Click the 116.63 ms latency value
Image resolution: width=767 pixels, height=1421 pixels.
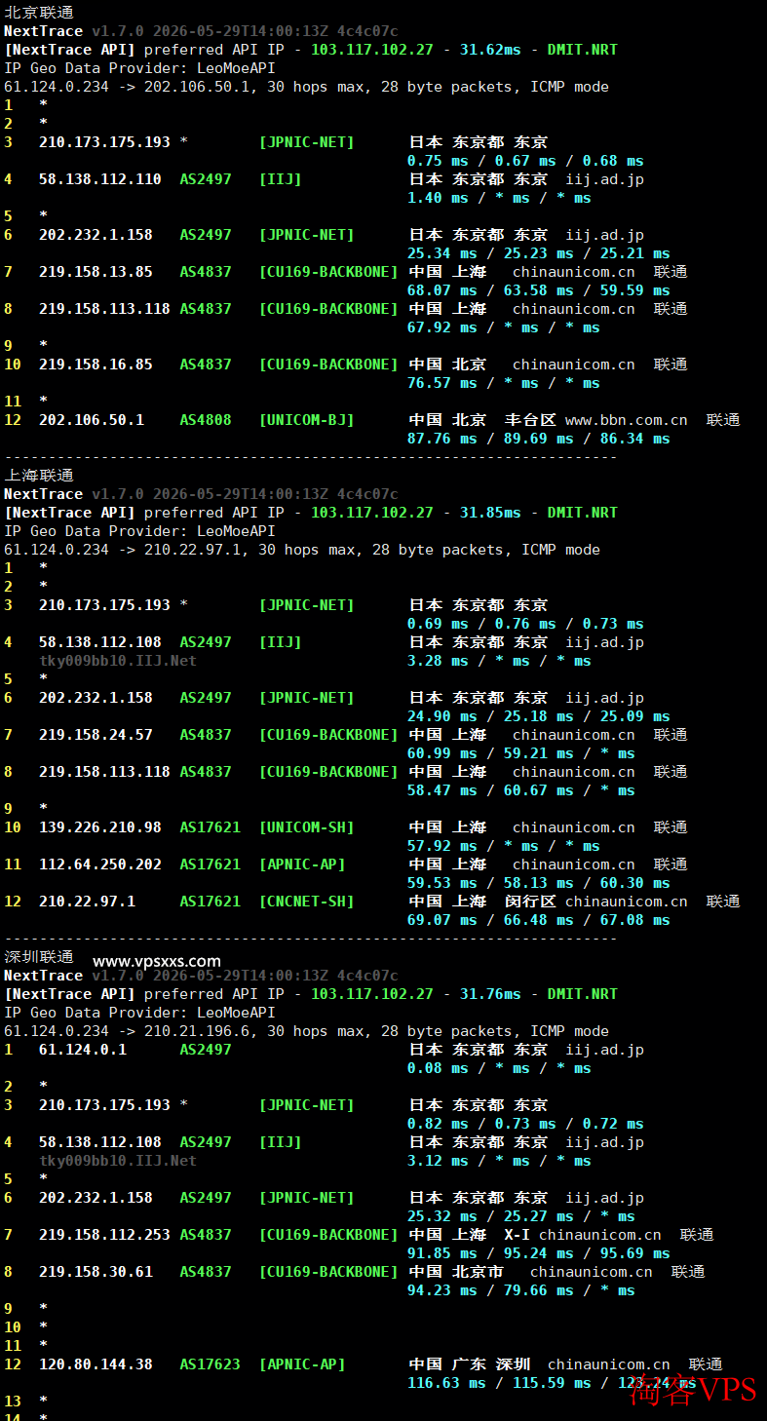pyautogui.click(x=446, y=1383)
